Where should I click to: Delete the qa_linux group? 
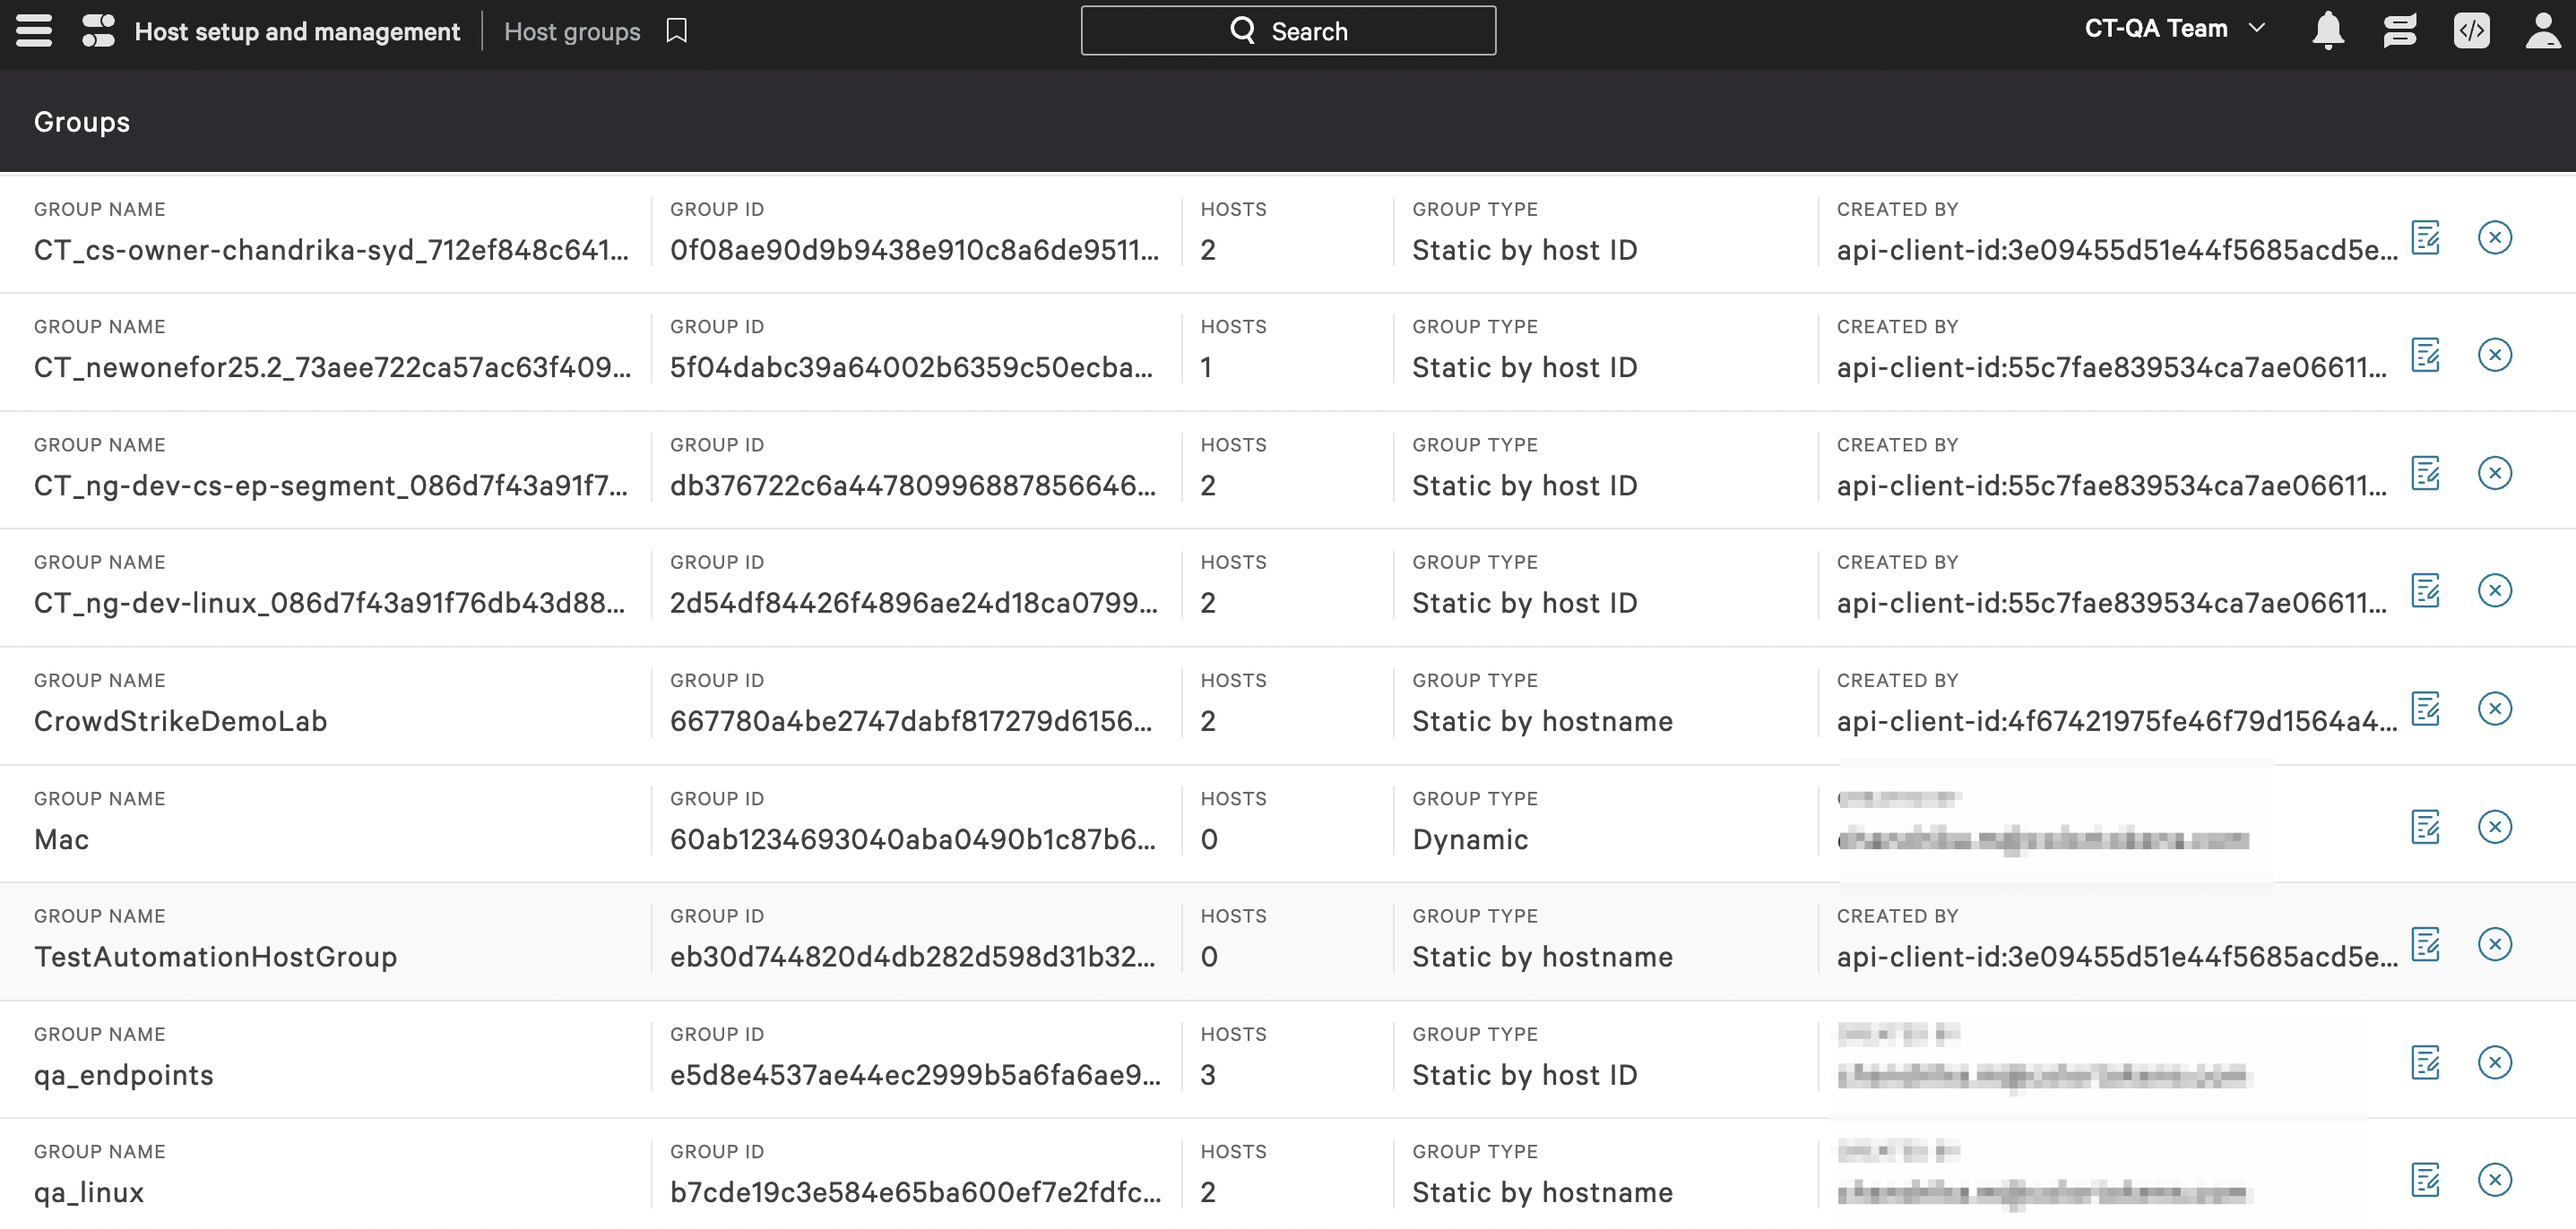click(x=2494, y=1180)
